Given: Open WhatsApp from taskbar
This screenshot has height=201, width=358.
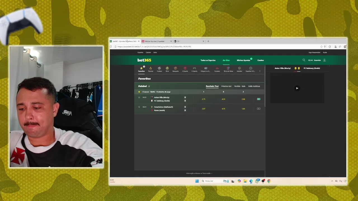Looking at the screenshot, I should click(257, 181).
